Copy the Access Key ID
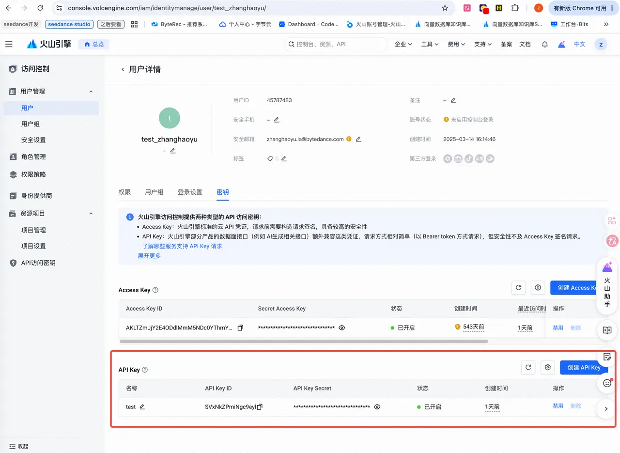620x453 pixels. 240,328
